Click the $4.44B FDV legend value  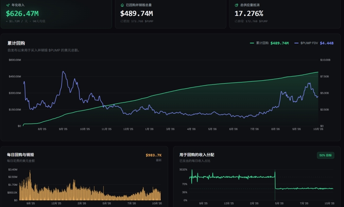(x=327, y=43)
